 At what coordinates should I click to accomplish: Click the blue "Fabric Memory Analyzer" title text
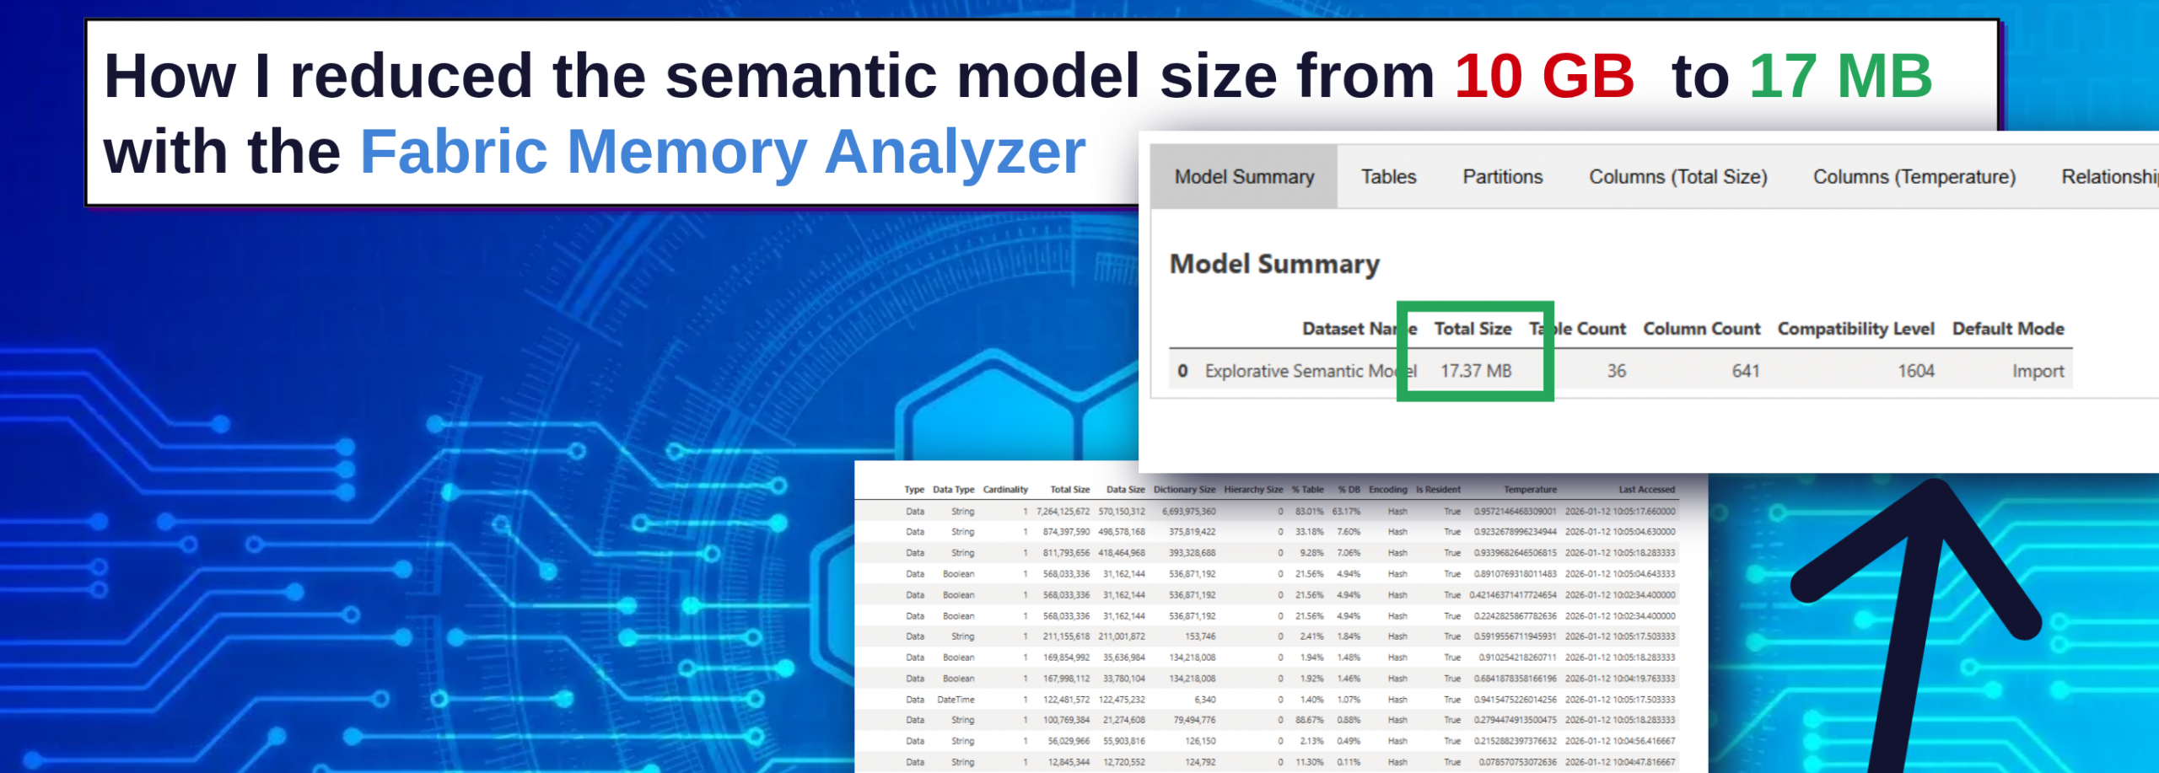(723, 153)
